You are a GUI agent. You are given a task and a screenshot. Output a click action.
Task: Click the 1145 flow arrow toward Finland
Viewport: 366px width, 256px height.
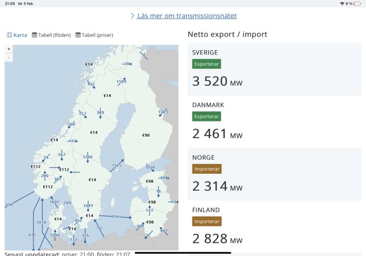click(117, 165)
